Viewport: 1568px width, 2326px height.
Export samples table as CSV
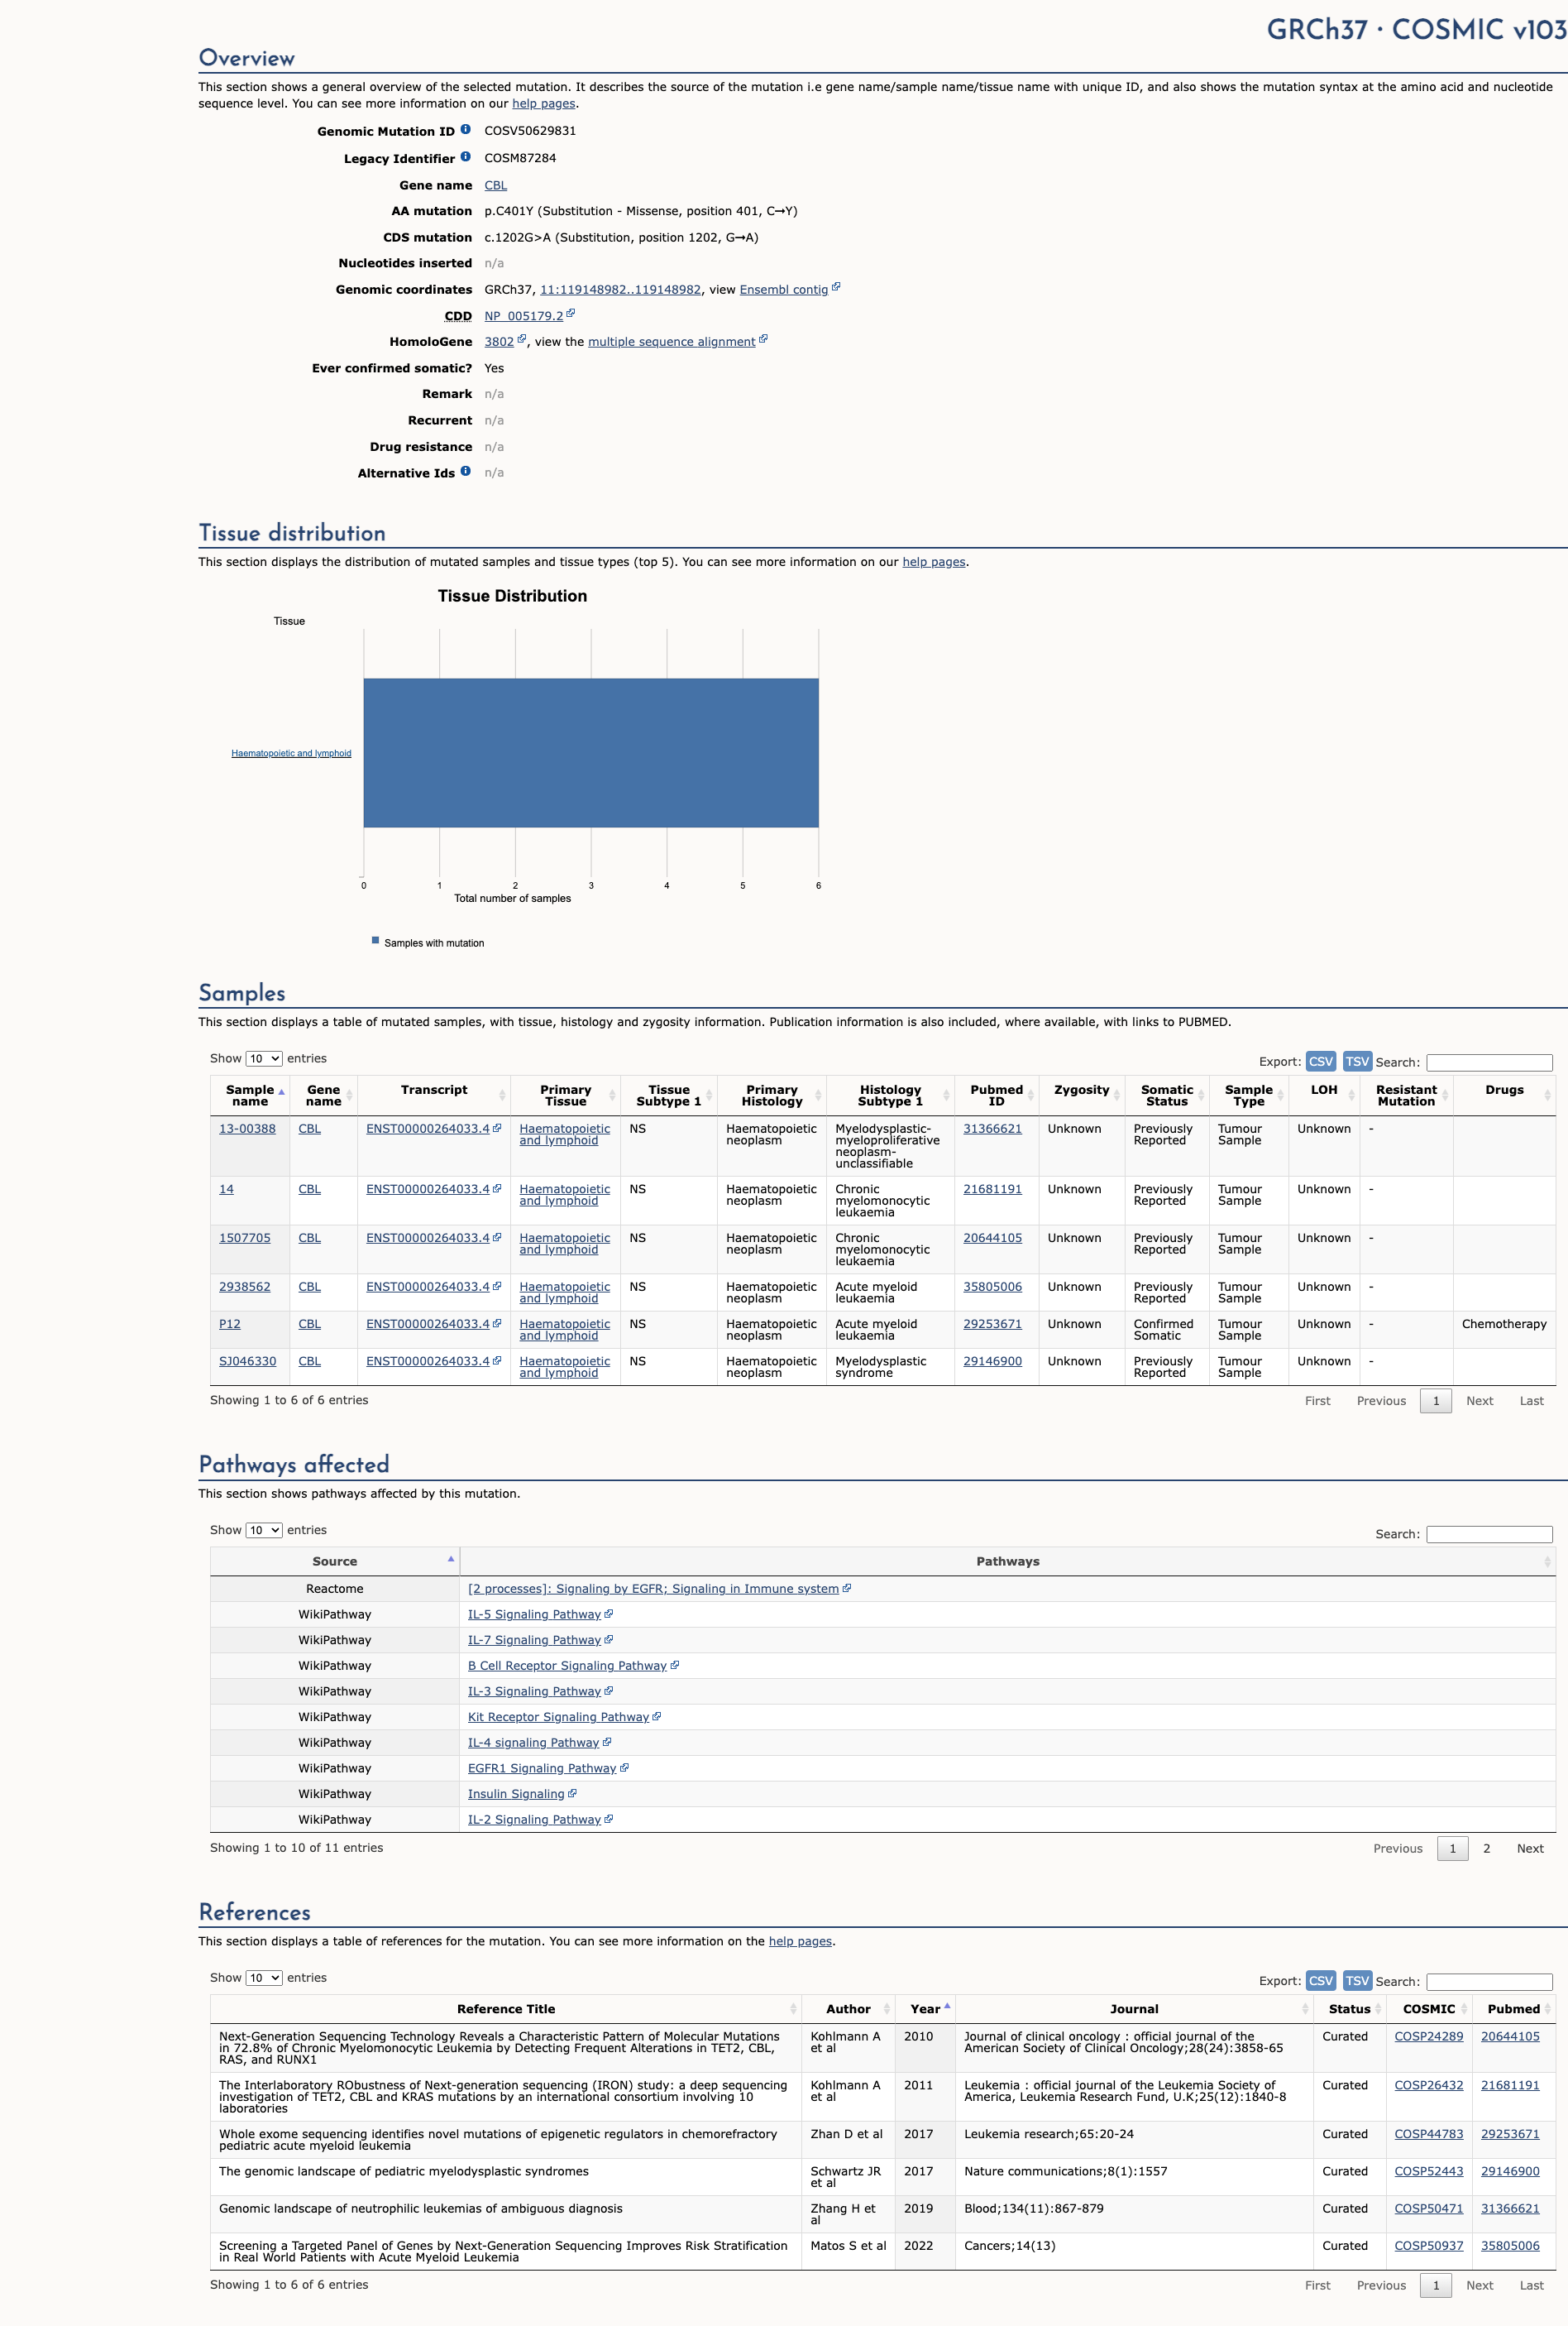point(1321,1062)
